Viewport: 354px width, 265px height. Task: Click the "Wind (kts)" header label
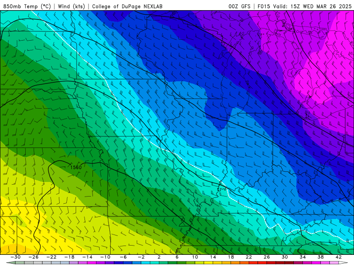coord(71,7)
